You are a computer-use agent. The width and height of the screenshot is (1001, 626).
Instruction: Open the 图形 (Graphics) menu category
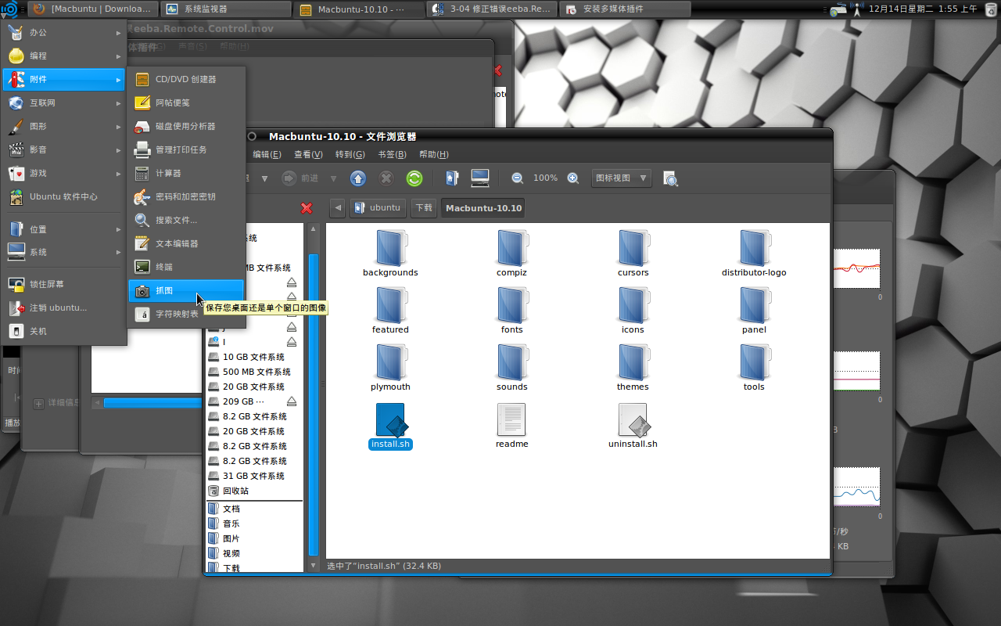click(x=64, y=126)
